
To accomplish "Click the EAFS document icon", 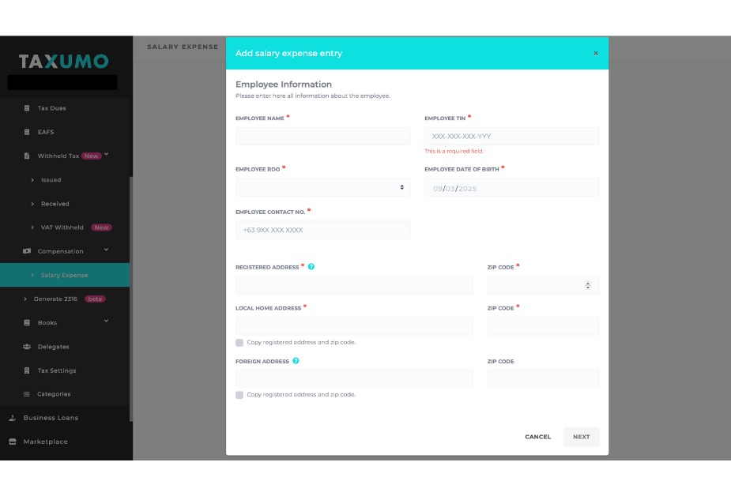I will click(x=27, y=132).
